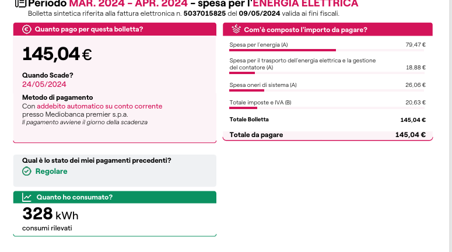Image resolution: width=452 pixels, height=252 pixels.
Task: Click the trasporto energia elettrica cost bar
Action: click(242, 73)
